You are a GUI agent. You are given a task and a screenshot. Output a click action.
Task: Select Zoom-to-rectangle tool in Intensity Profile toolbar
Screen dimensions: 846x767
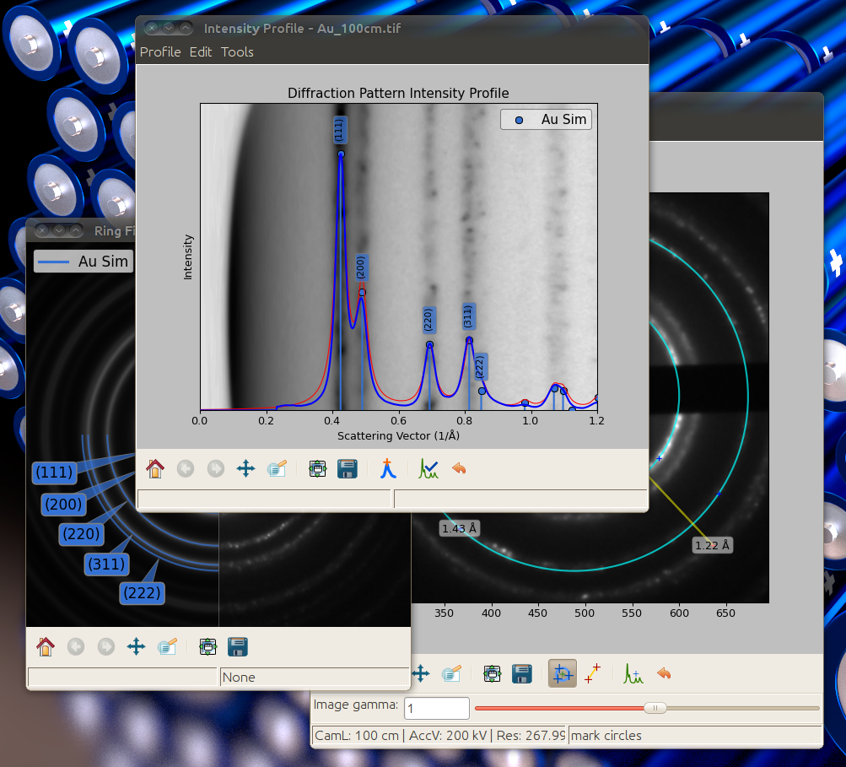click(277, 468)
